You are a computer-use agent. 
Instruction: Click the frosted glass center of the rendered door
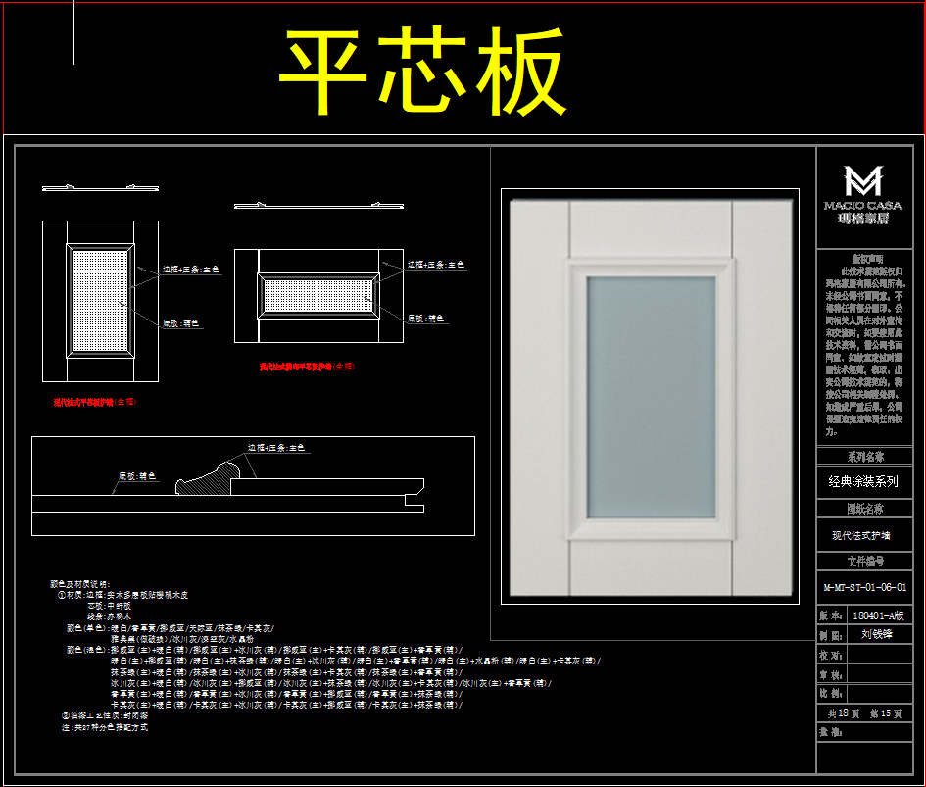pyautogui.click(x=650, y=395)
